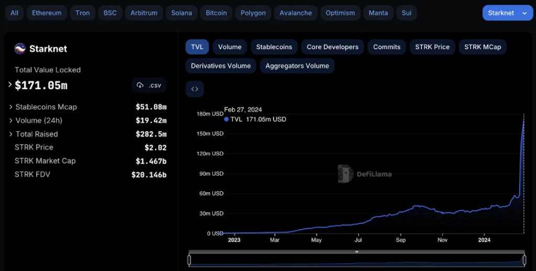Click the STRK Price value $2.02
536x271 pixels.
(155, 148)
